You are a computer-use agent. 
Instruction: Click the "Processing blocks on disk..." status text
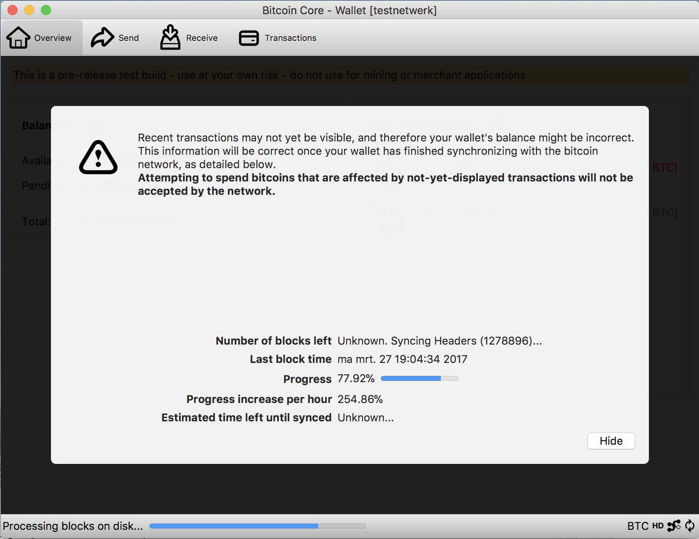point(73,526)
